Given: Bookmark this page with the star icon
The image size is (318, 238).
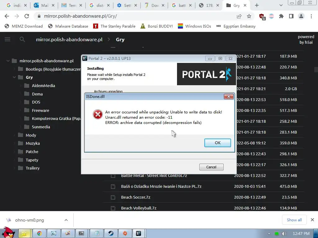Looking at the screenshot, I should 249,16.
